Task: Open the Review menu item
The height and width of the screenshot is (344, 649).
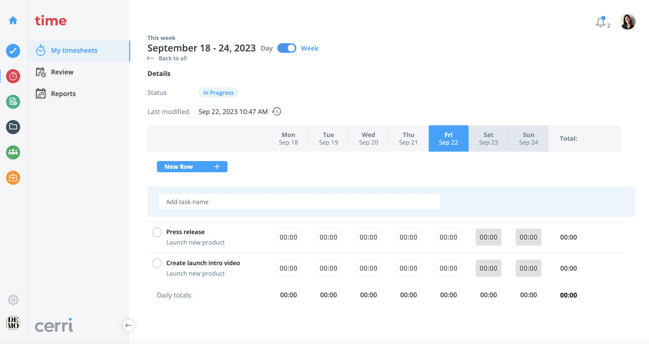Action: (62, 72)
